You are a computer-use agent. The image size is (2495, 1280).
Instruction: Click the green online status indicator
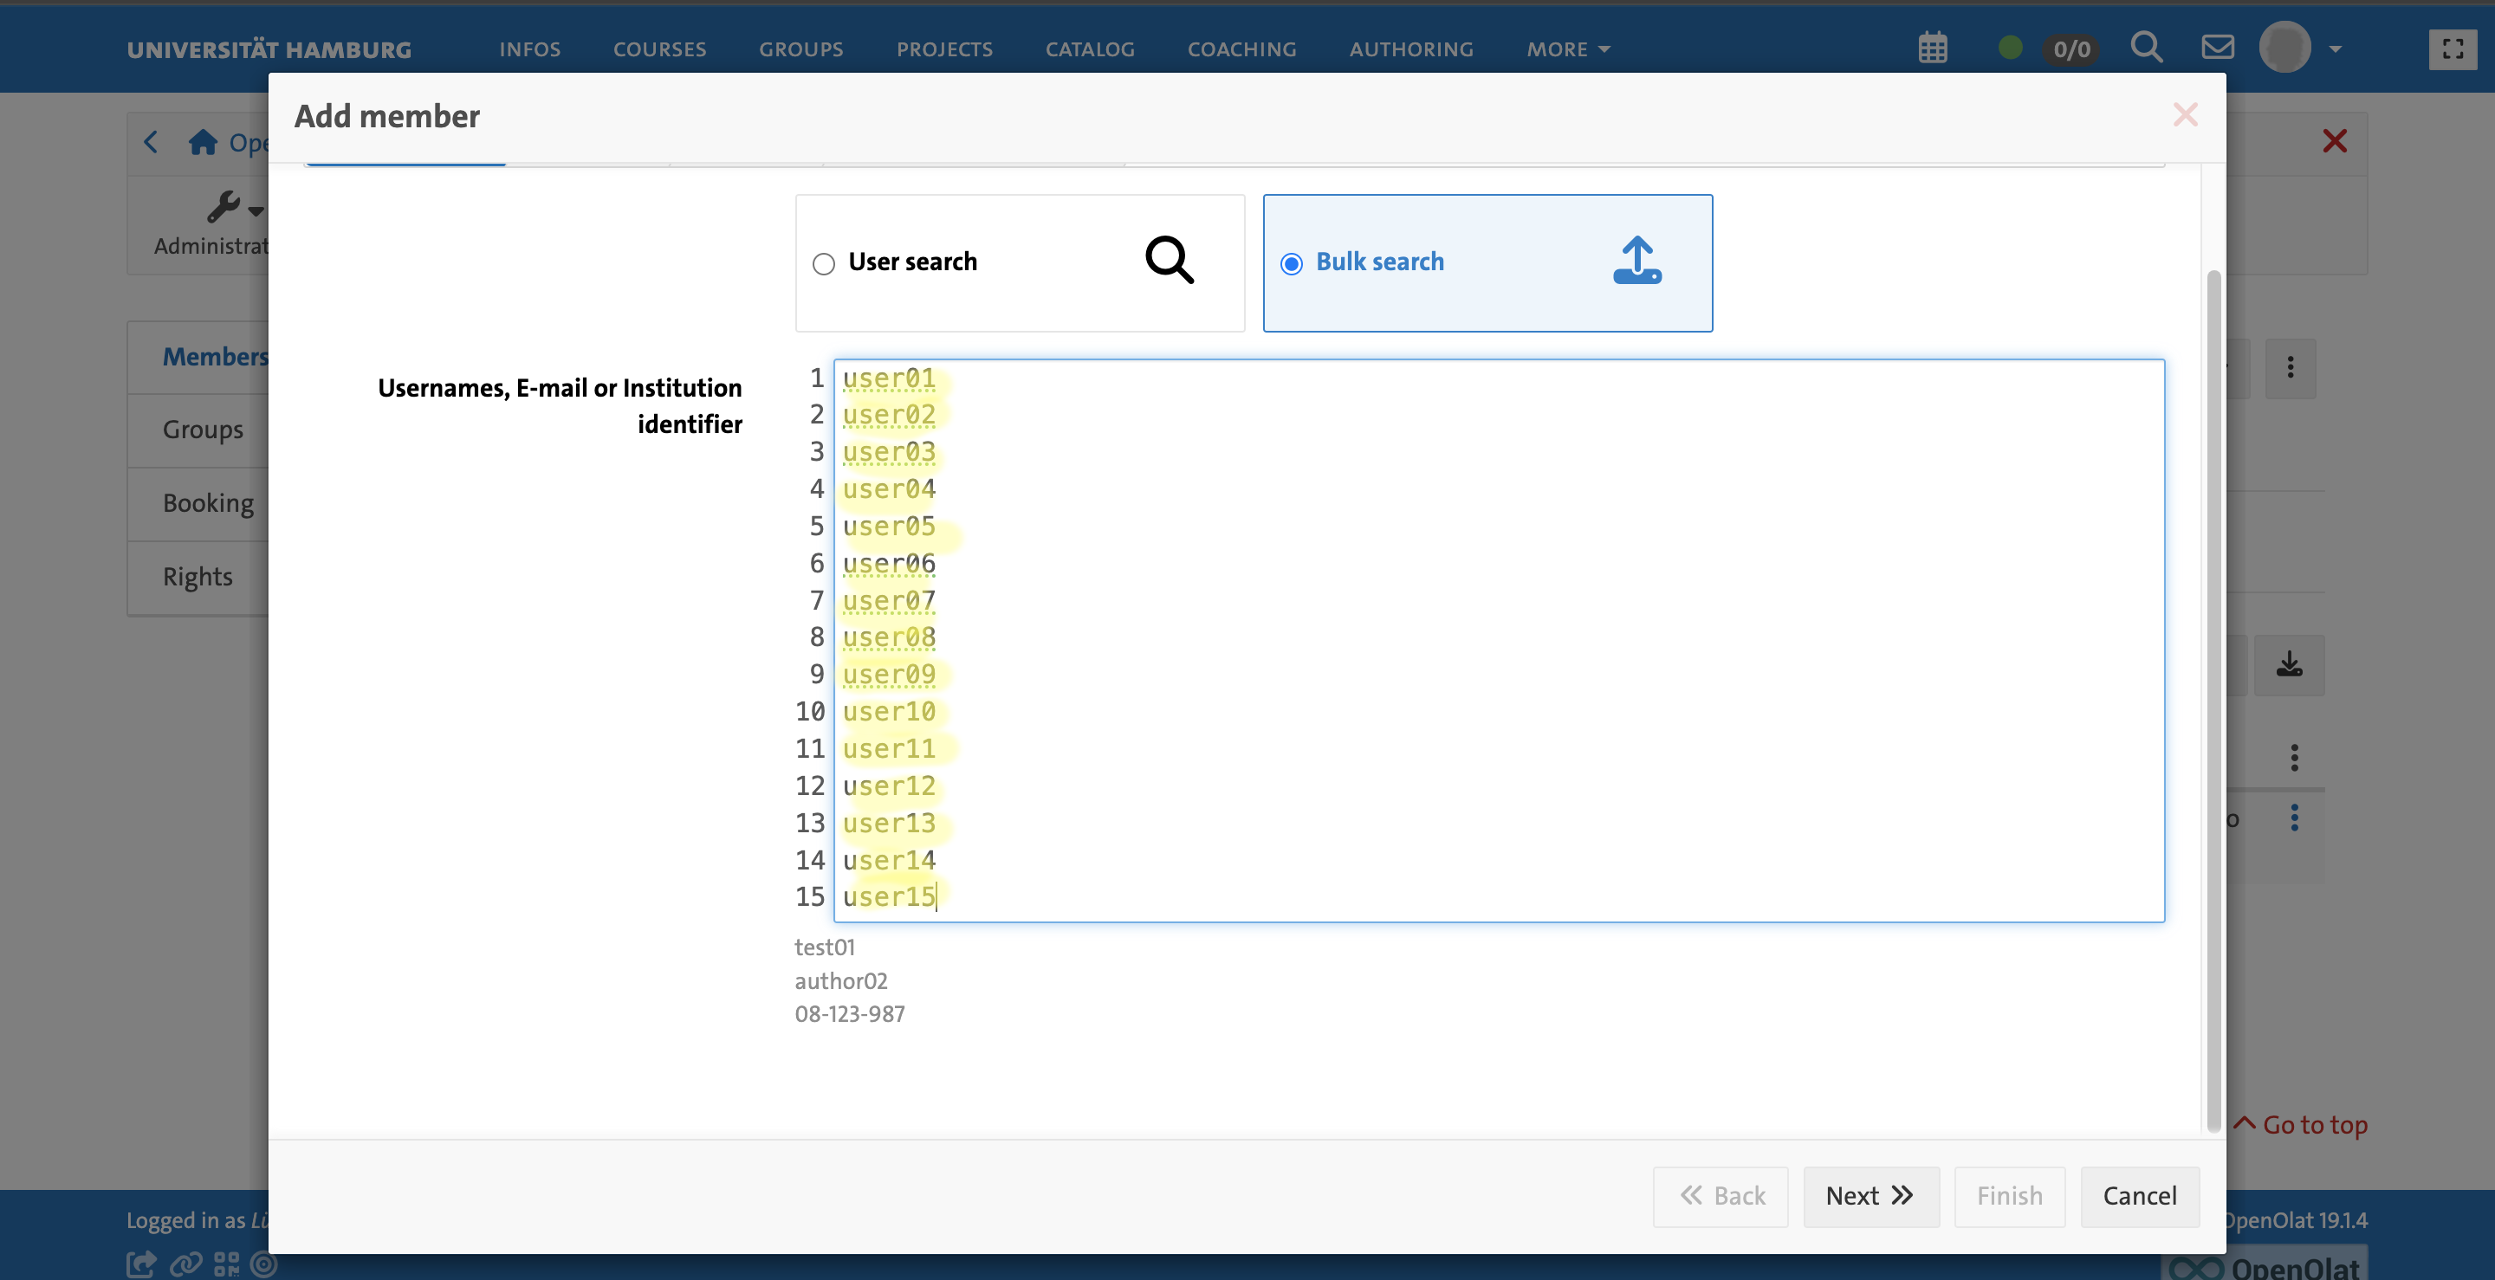click(x=2010, y=48)
